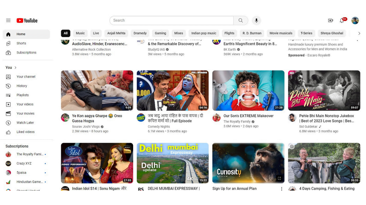Open Delhi Mumbai Expressway thumbnail
The width and height of the screenshot is (366, 205).
point(173,163)
